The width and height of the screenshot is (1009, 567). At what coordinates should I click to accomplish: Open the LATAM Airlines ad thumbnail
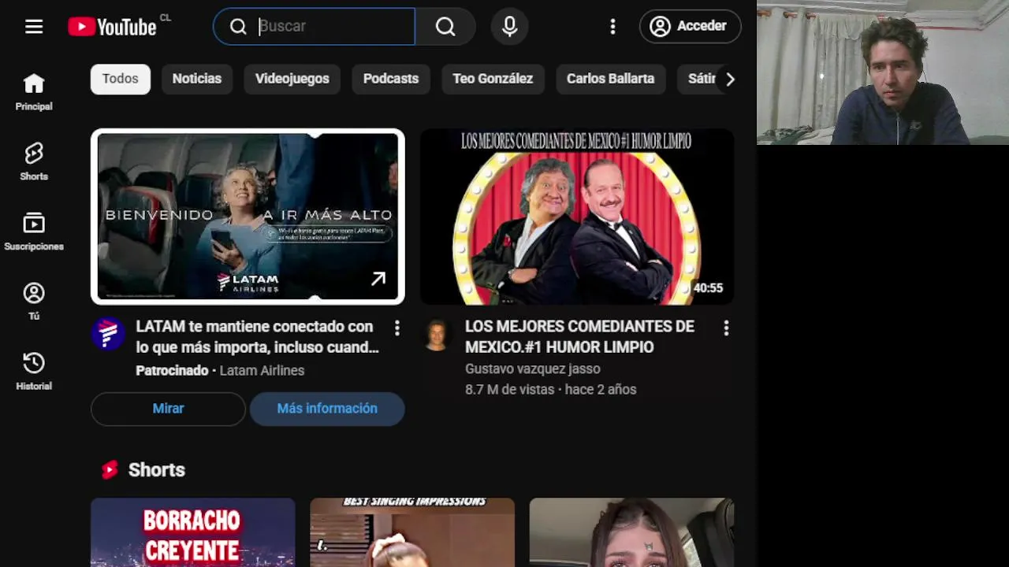pos(248,217)
